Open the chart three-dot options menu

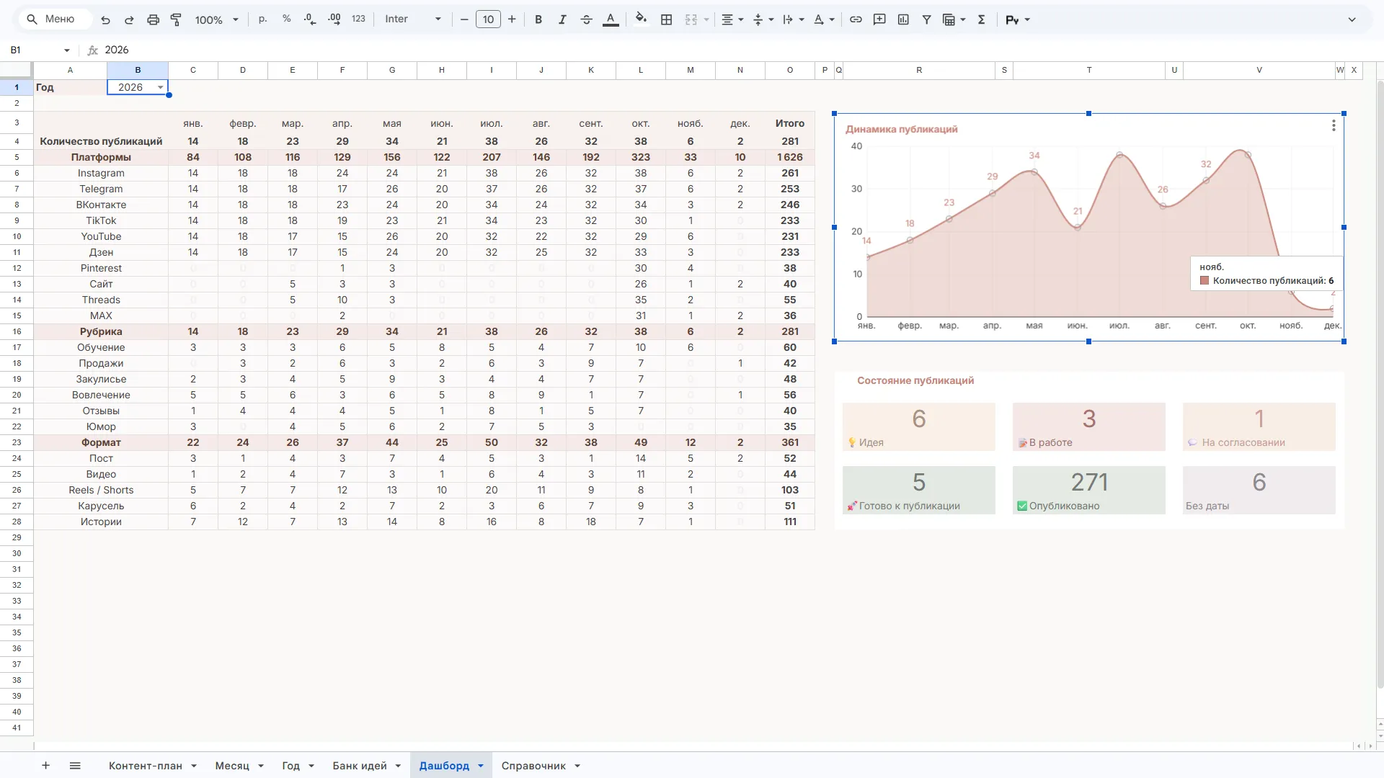click(1334, 126)
